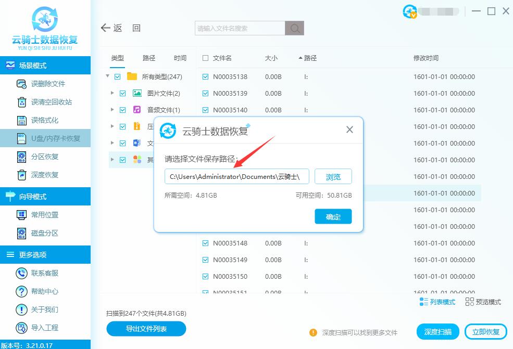
Task: Select the 音频文件 music icon
Action: (x=137, y=110)
